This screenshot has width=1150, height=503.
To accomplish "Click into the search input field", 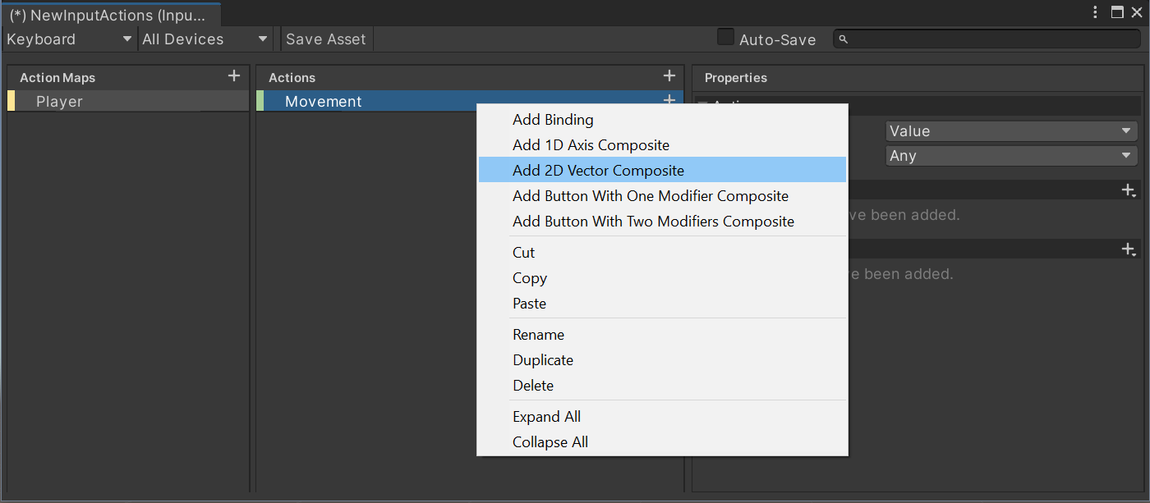I will [986, 37].
